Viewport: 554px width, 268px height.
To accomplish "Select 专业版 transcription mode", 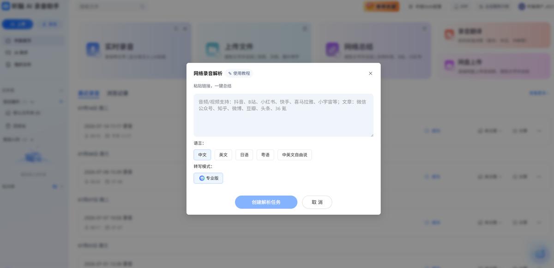I will [208, 178].
